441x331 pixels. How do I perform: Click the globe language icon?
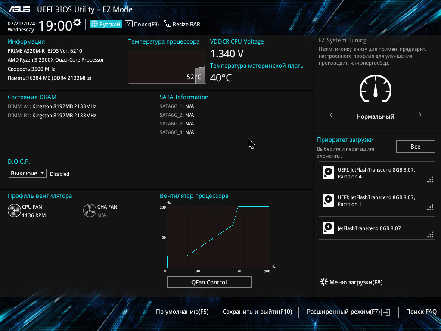tap(94, 24)
